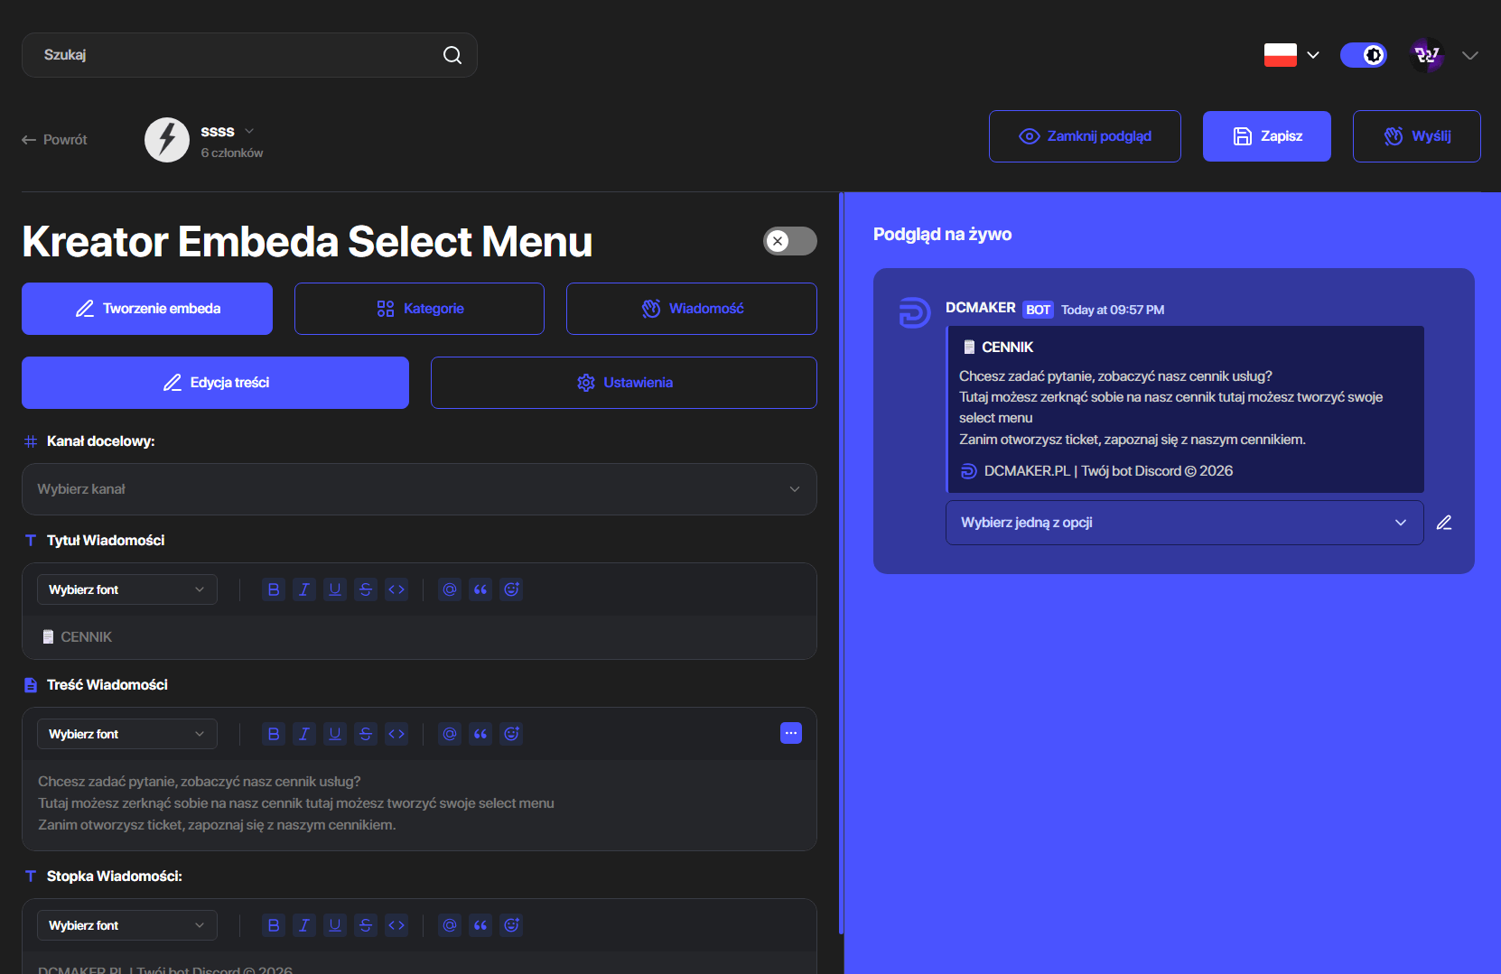Click the DCMAKER bot name in preview
1501x974 pixels.
coord(980,308)
